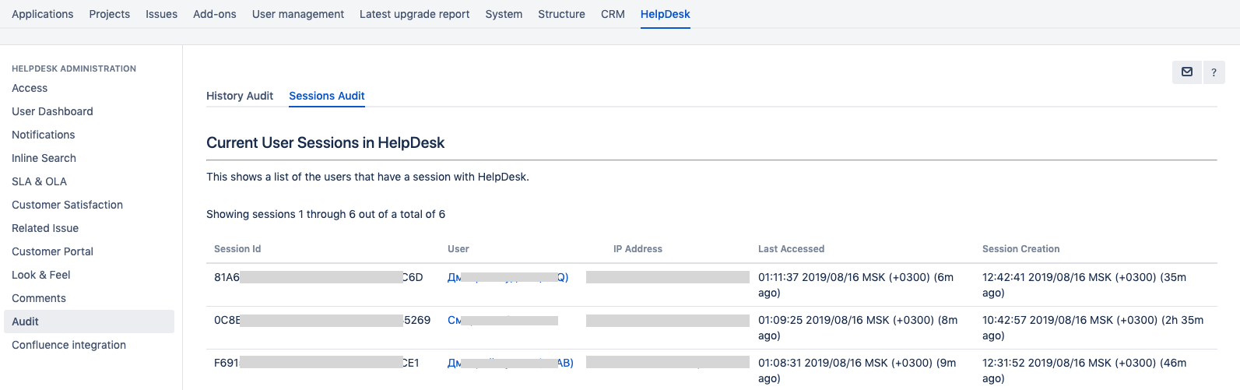Click the question mark help icon

1214,72
